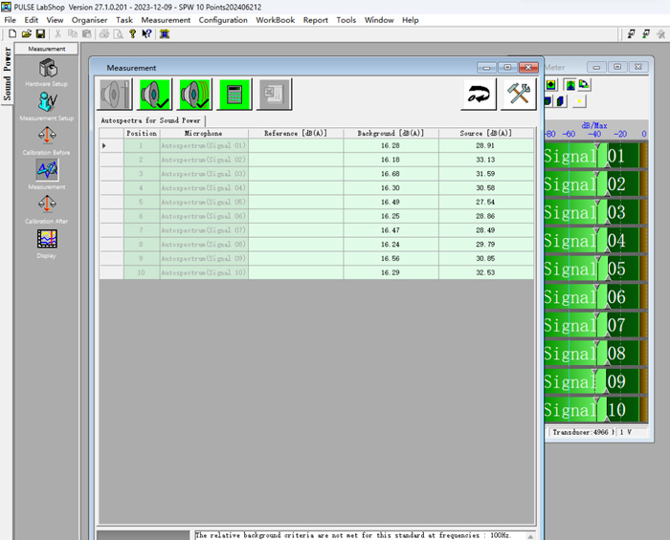This screenshot has height=540, width=670.
Task: Click the status message scroll up arrow
Action: (x=530, y=536)
